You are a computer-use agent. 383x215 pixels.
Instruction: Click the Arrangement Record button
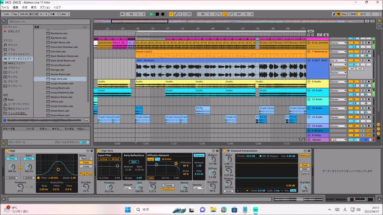[x=163, y=14]
